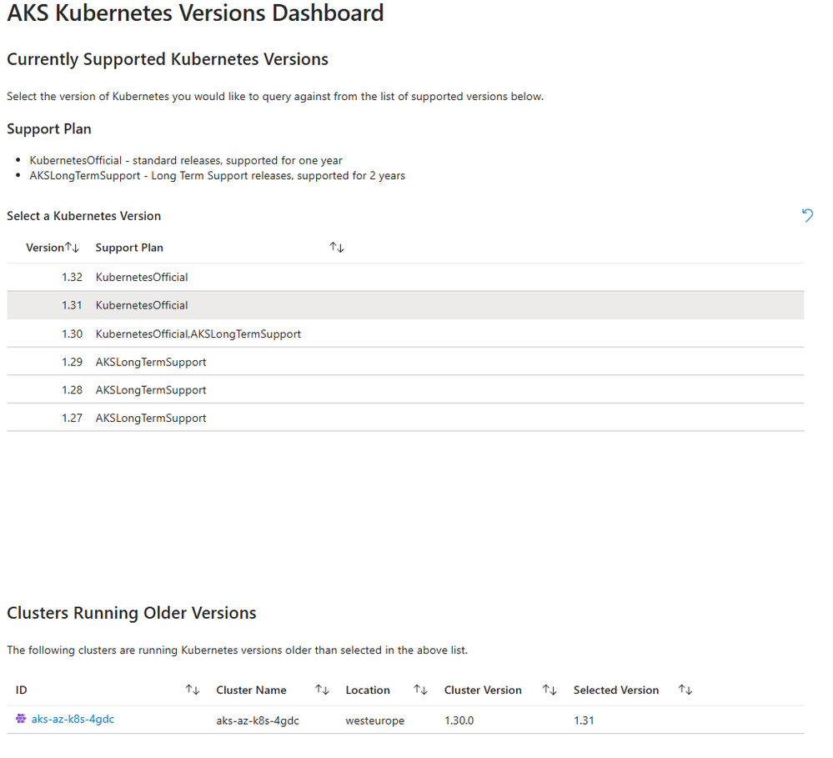Image resolution: width=833 pixels, height=758 pixels.
Task: Click Currently Supported Kubernetes Versions heading
Action: (x=168, y=59)
